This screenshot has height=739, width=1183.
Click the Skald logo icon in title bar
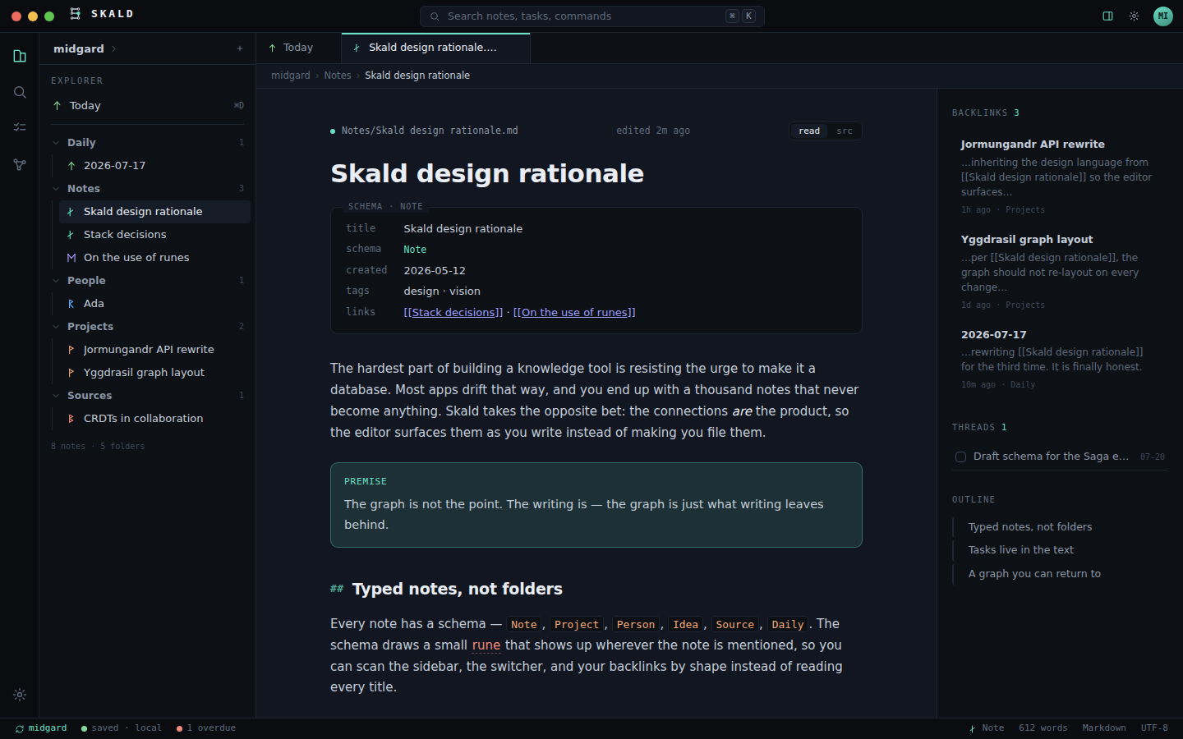point(76,14)
